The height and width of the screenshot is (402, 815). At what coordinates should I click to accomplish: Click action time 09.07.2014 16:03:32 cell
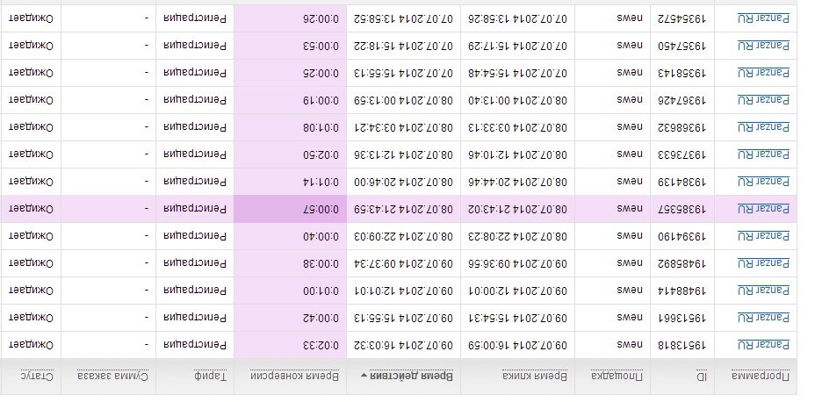(404, 345)
